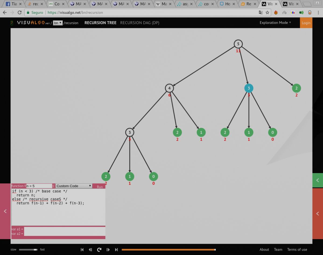Click the white node 4

[169, 88]
